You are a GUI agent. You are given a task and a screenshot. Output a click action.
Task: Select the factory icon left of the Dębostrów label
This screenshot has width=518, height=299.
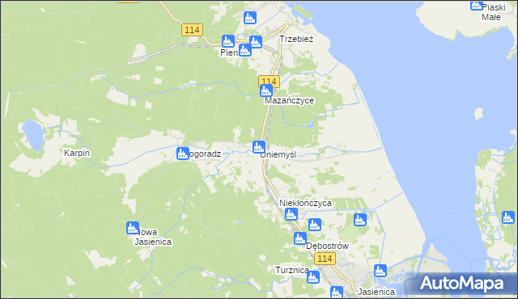coord(300,238)
